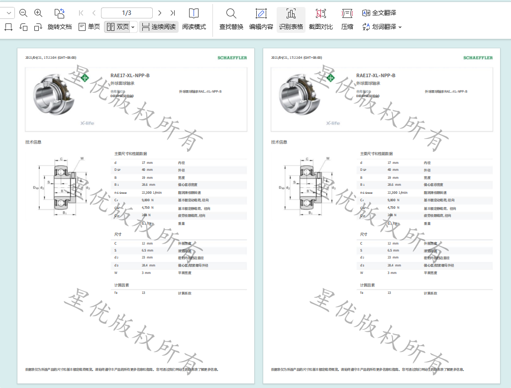Open 查找替换 find and replace
The image size is (511, 388).
231,19
